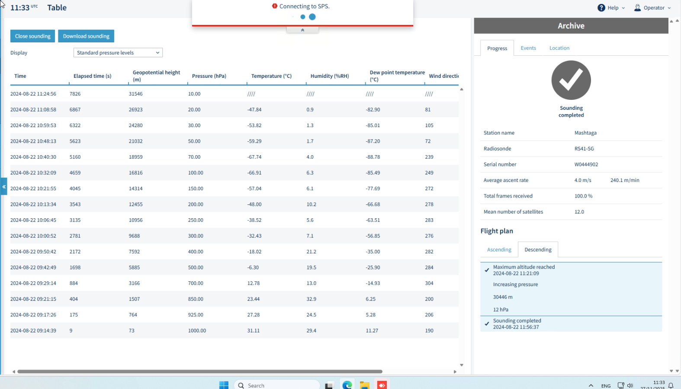Expand the left sidebar with the double chevron
Viewport: 681px width, 389px height.
pyautogui.click(x=4, y=187)
